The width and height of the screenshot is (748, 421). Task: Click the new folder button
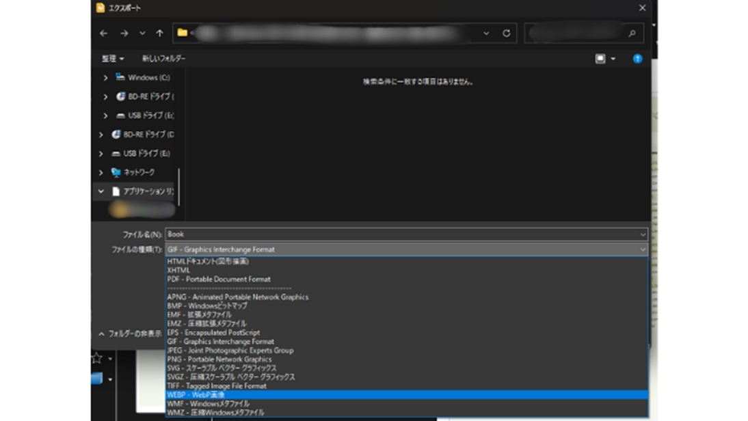click(163, 59)
